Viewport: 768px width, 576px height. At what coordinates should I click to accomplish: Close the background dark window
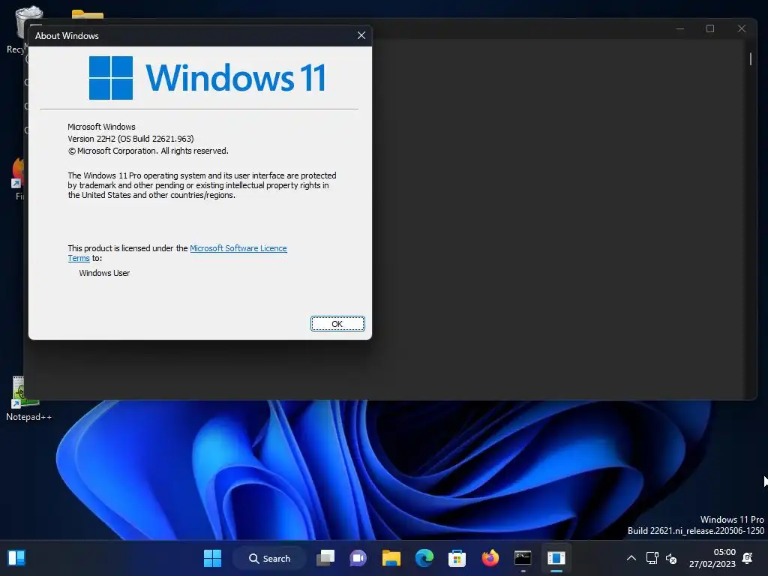pos(742,29)
